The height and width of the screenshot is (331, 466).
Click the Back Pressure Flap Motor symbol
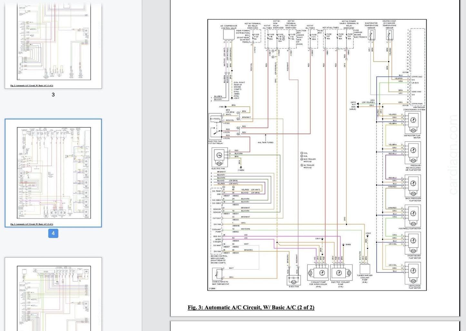click(412, 185)
